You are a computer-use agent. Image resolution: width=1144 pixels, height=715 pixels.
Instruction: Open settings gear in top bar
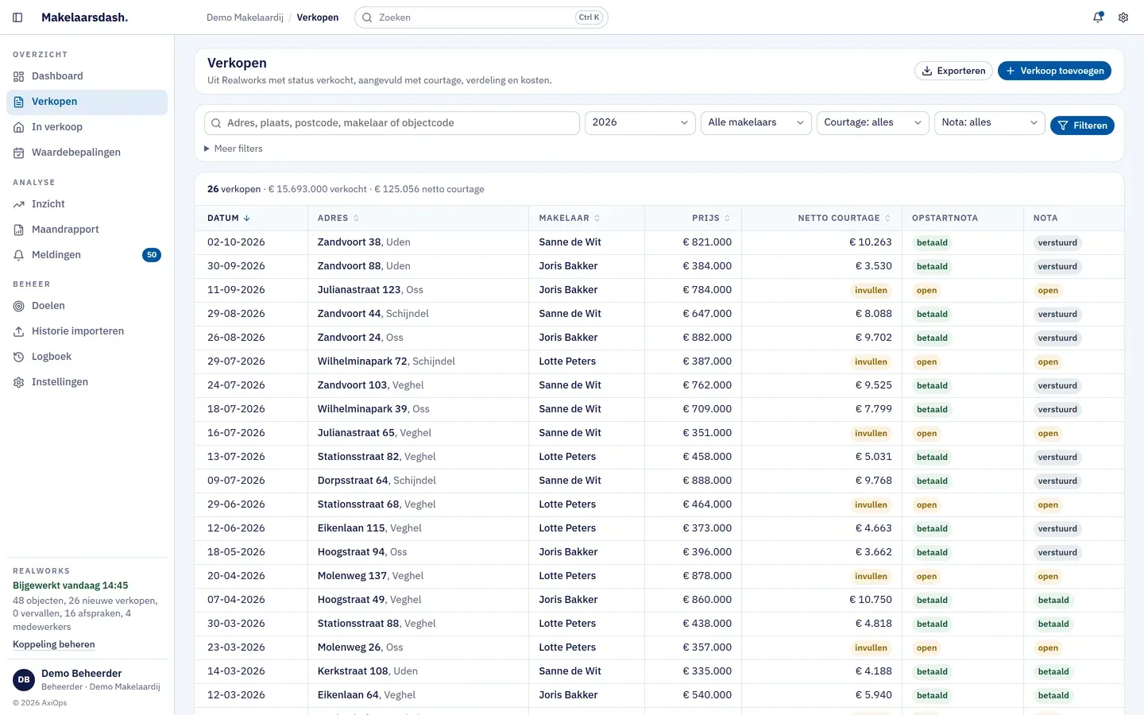[x=1123, y=17]
